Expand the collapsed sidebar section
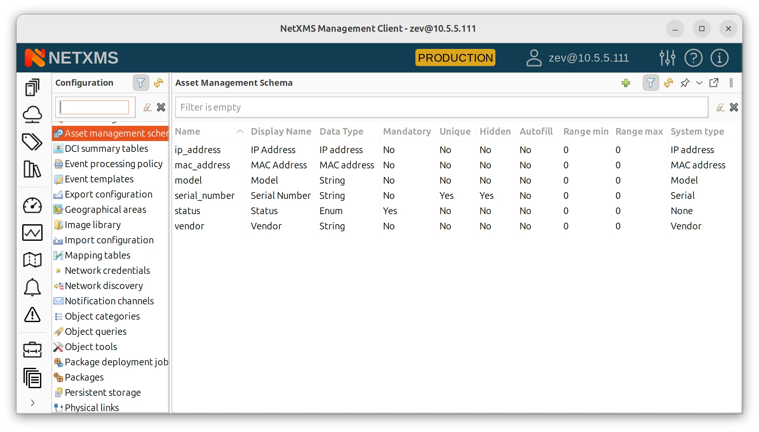Image resolution: width=759 pixels, height=432 pixels. pyautogui.click(x=32, y=402)
